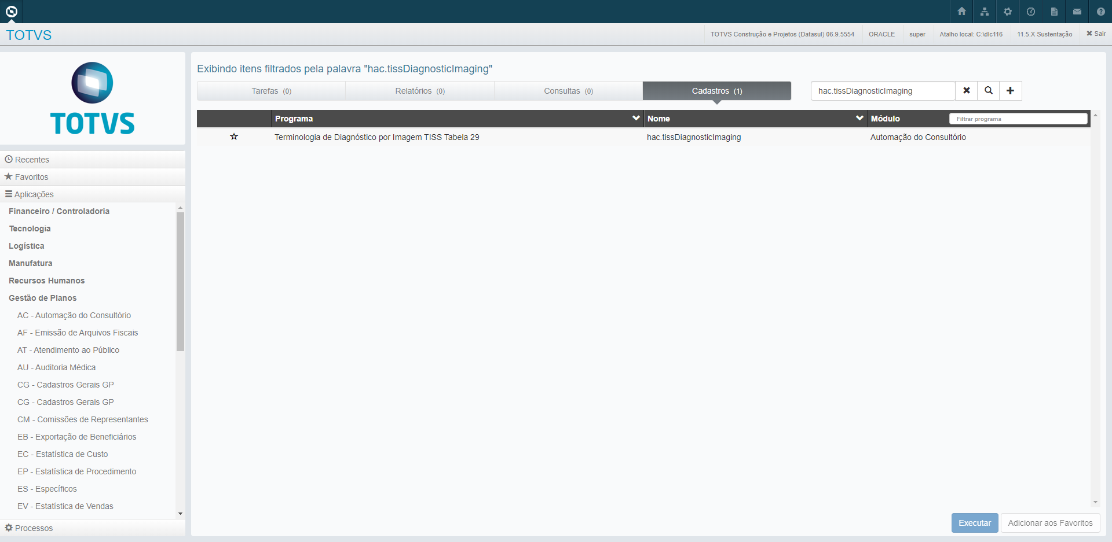Open AC - Automação do Consultório module
This screenshot has height=542, width=1112.
(74, 315)
